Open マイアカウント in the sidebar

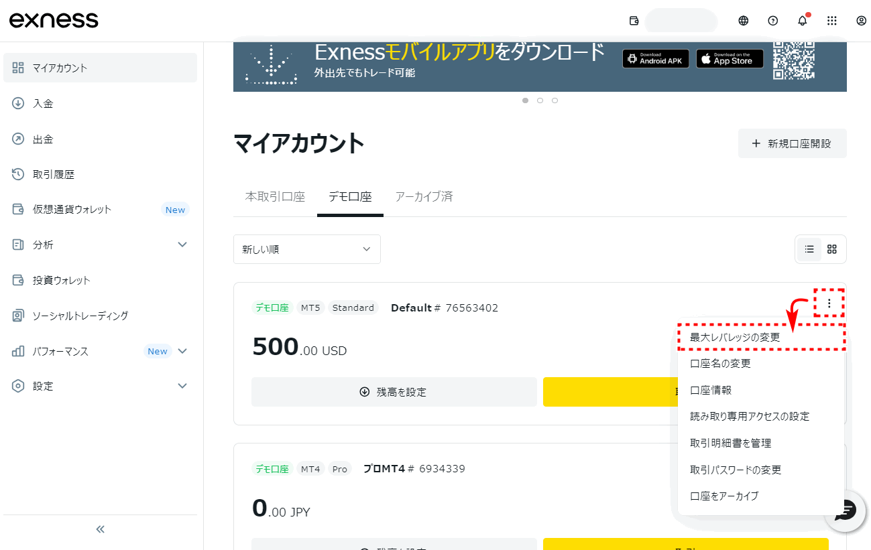(101, 68)
